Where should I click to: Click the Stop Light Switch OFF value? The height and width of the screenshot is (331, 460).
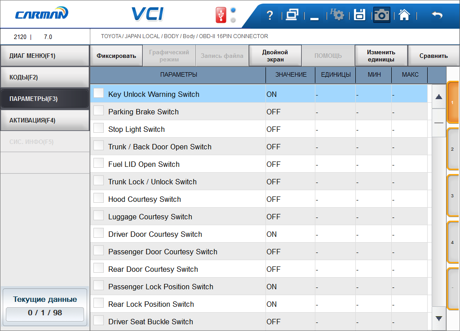point(274,129)
